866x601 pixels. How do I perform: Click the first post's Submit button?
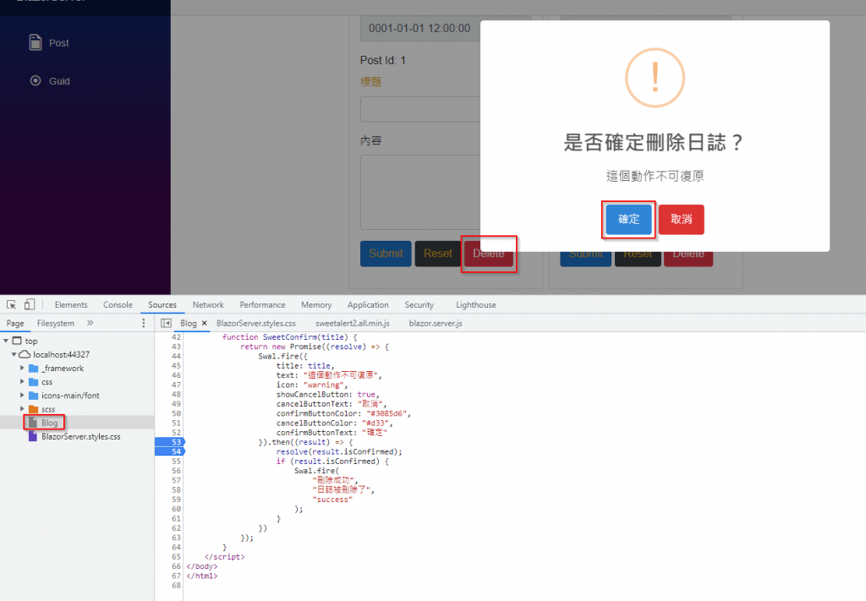pos(386,254)
